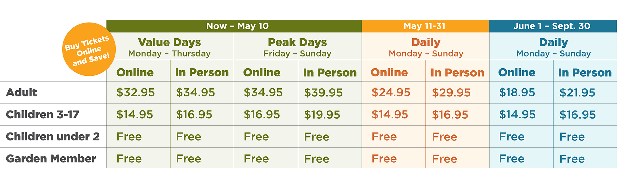Click the orange Daily Monday – Sunday heading

426,47
